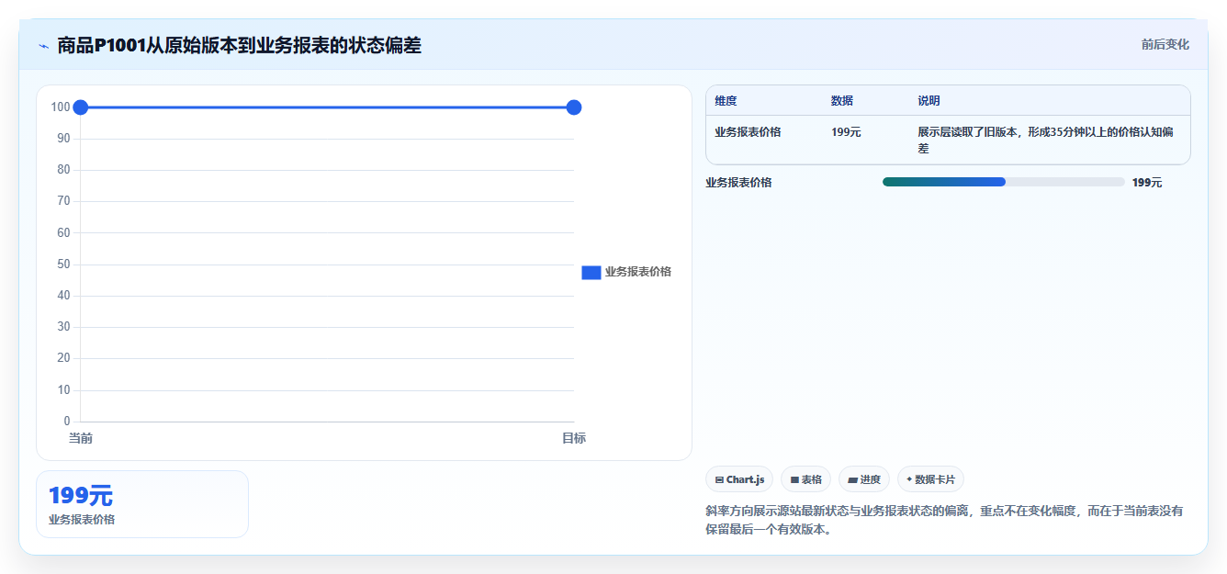Click the 100 y-axis label

[61, 107]
